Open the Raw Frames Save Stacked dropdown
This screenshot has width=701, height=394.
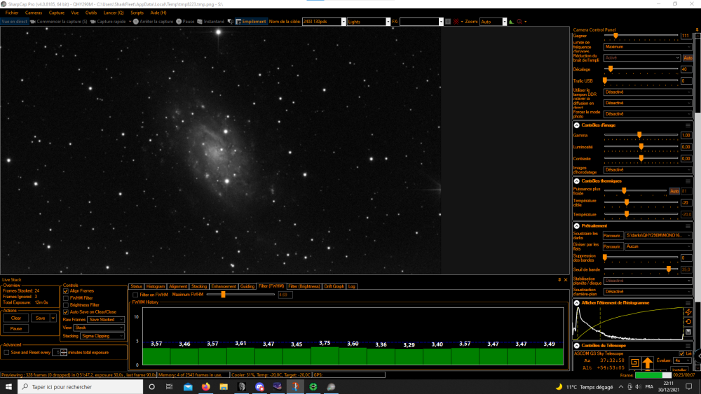tap(106, 320)
